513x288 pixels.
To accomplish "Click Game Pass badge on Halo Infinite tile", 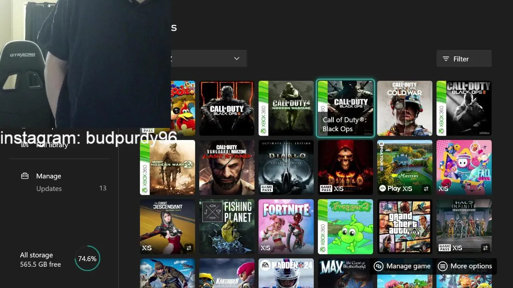I will 445,248.
